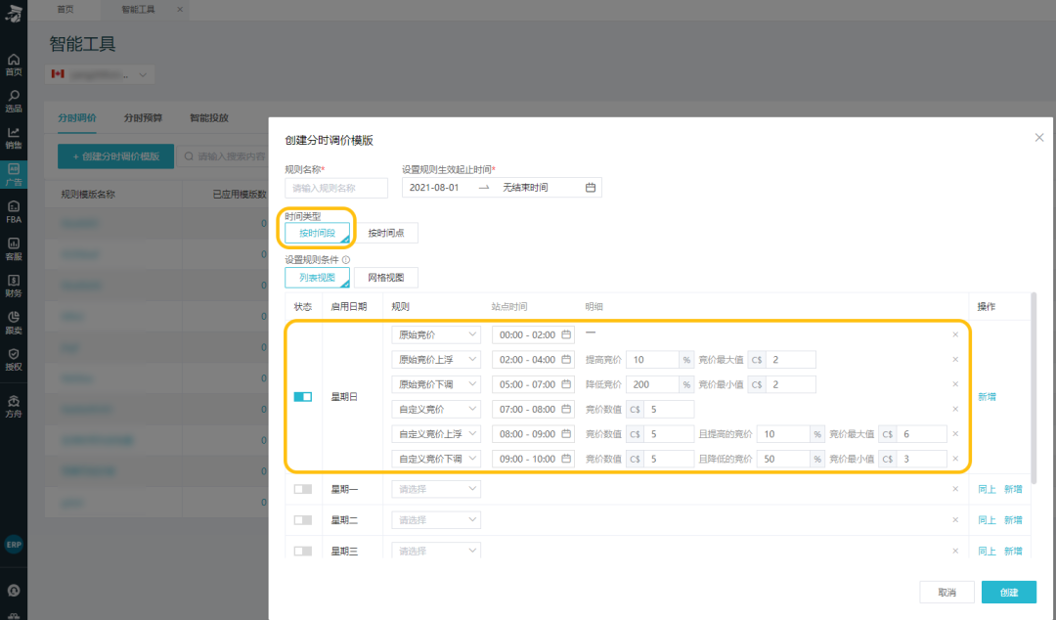Click + 创建分时调价模版 button
The width and height of the screenshot is (1056, 620).
coord(115,156)
